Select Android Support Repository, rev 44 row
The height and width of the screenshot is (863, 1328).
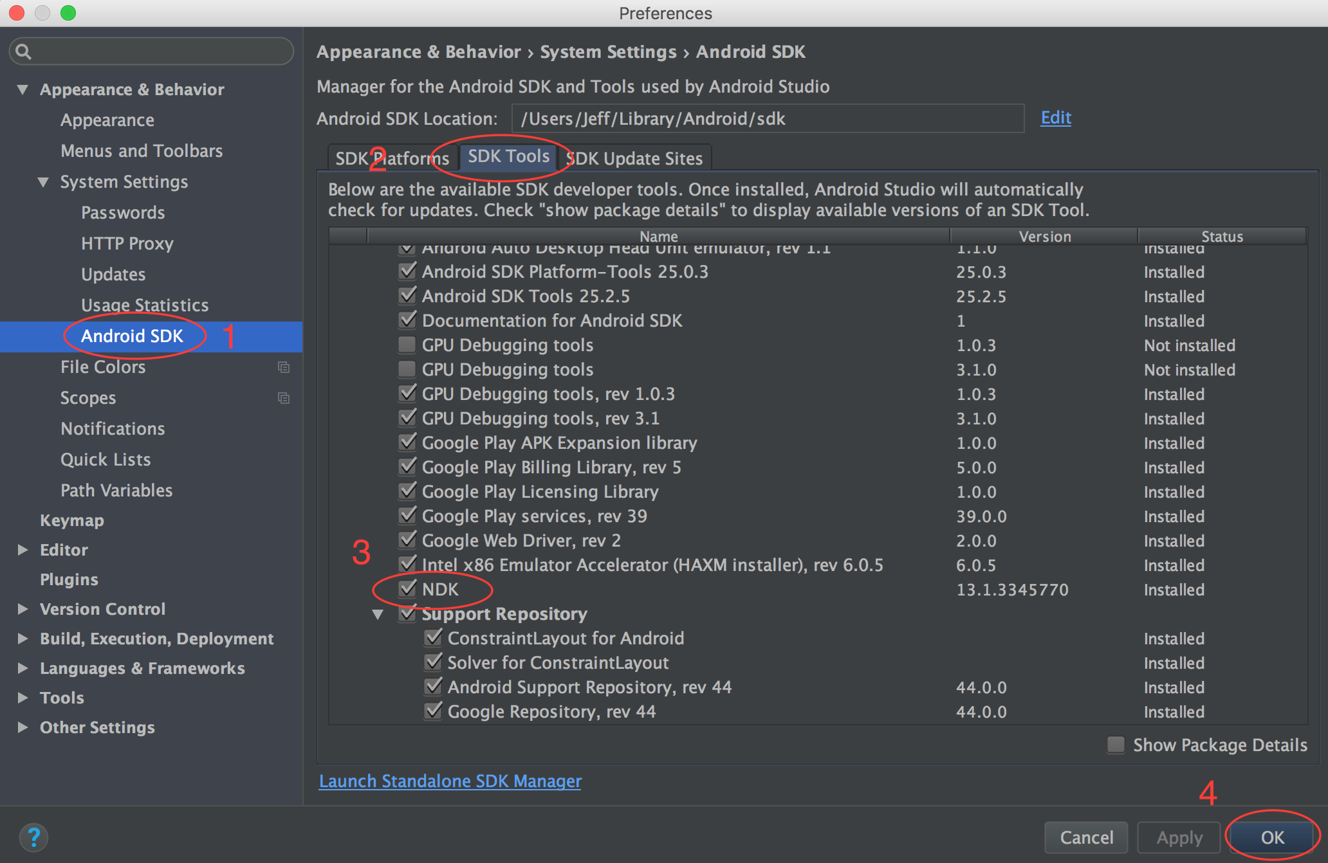pos(818,687)
